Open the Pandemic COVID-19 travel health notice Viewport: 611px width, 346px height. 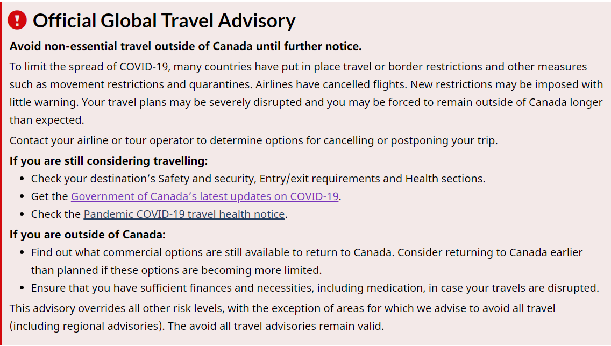[184, 214]
